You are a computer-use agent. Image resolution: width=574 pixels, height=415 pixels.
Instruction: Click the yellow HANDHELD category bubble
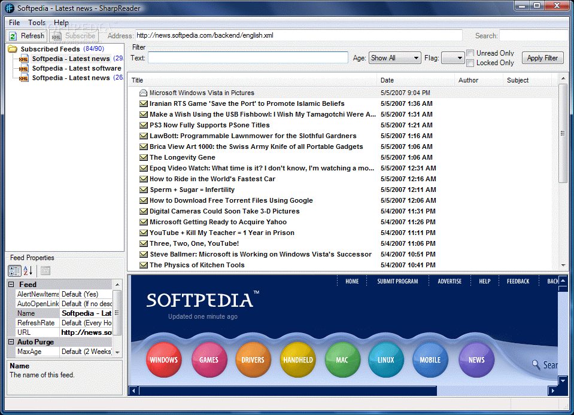298,360
